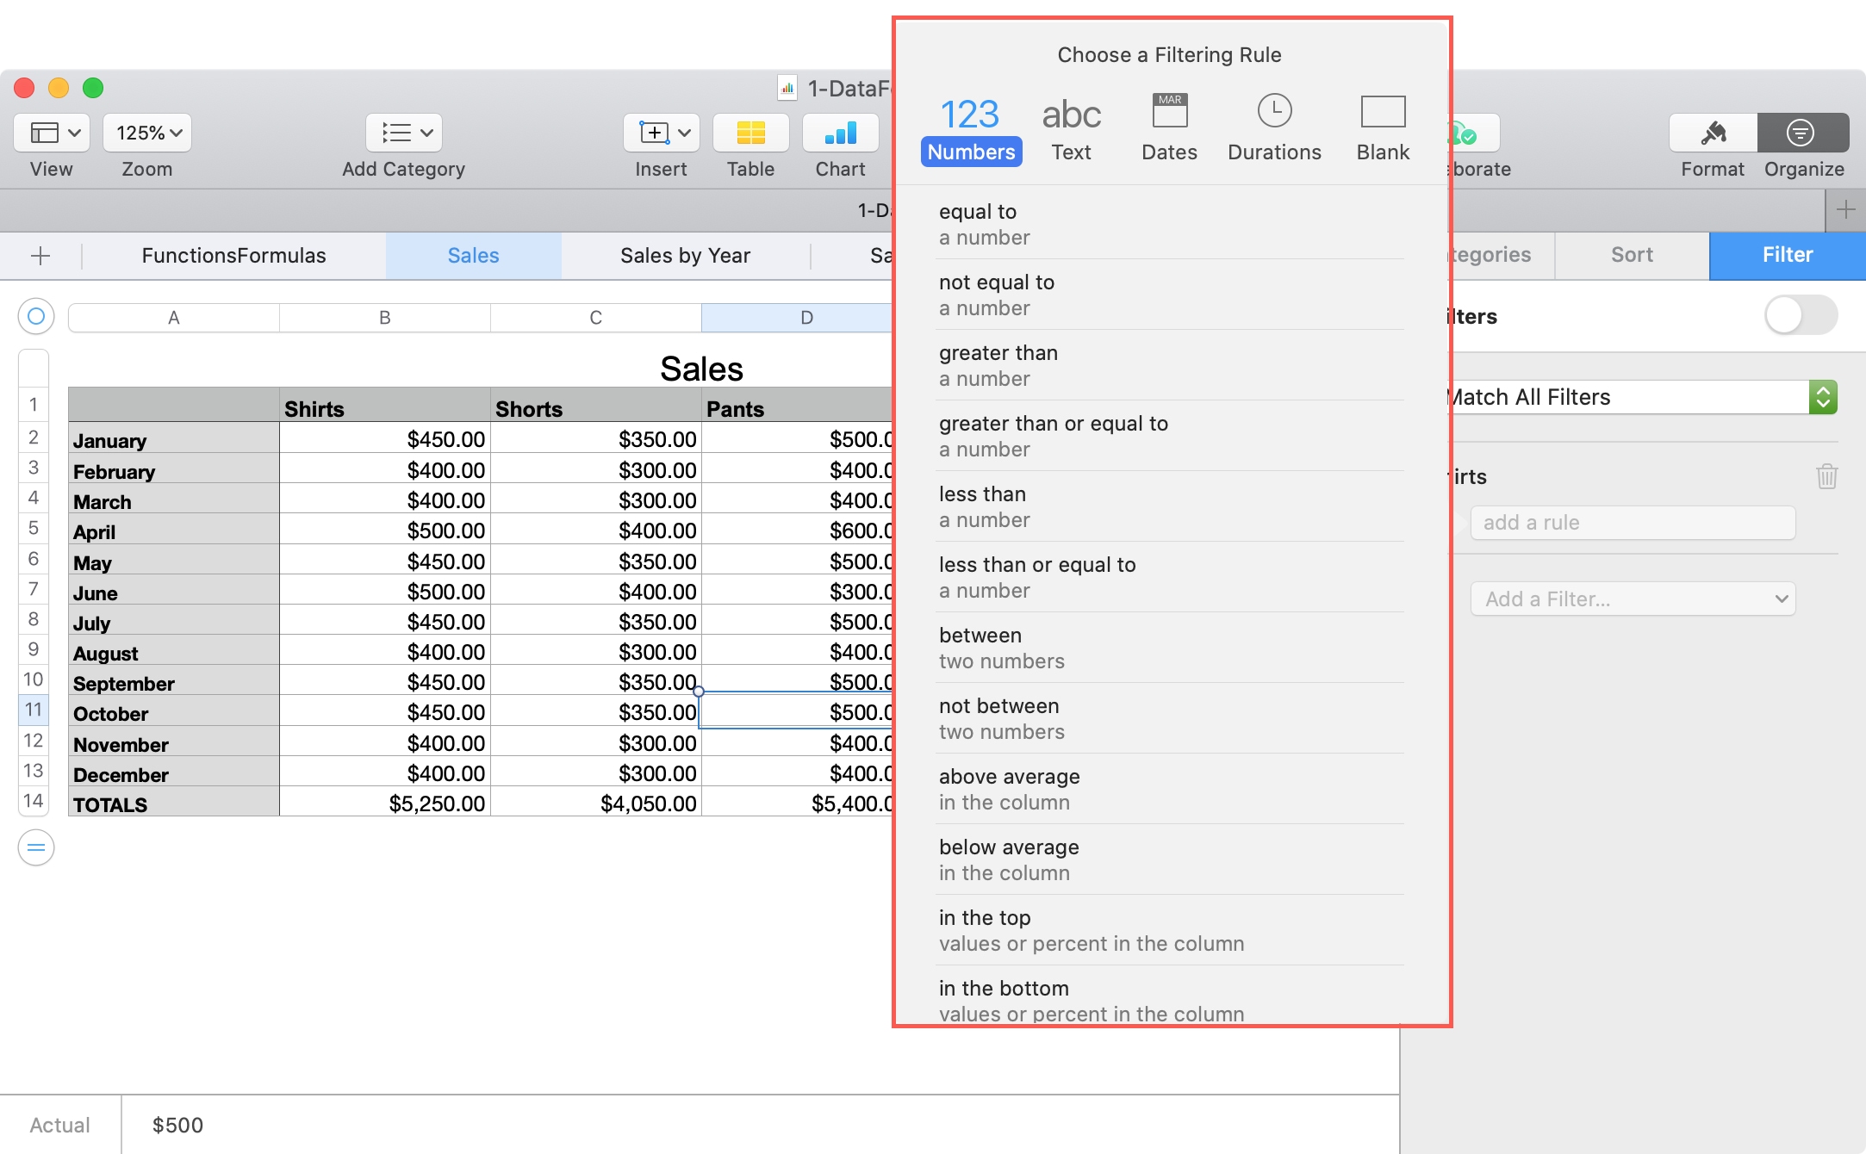Screen dimensions: 1866x1154
Task: Click the add rows handle below table
Action: (36, 847)
